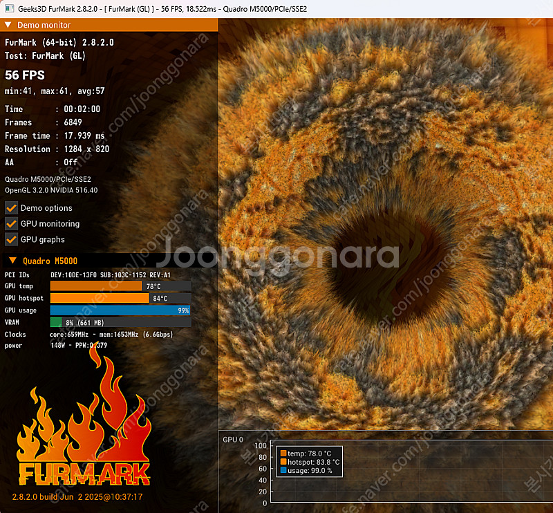Click the Frame time 17.939 ms value
Image resolution: width=553 pixels, height=513 pixels.
[84, 136]
